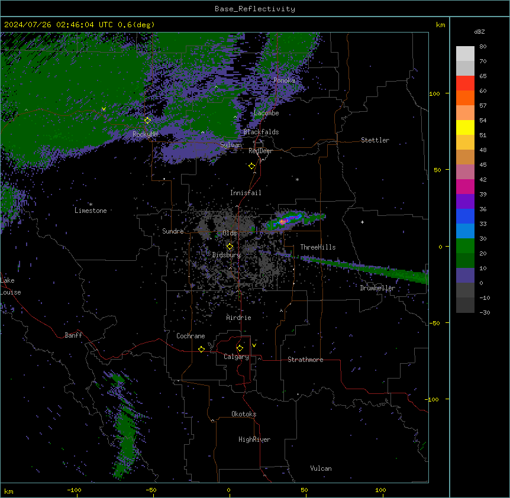The height and width of the screenshot is (498, 510).
Task: Click the Sundre town label
Action: pos(173,231)
